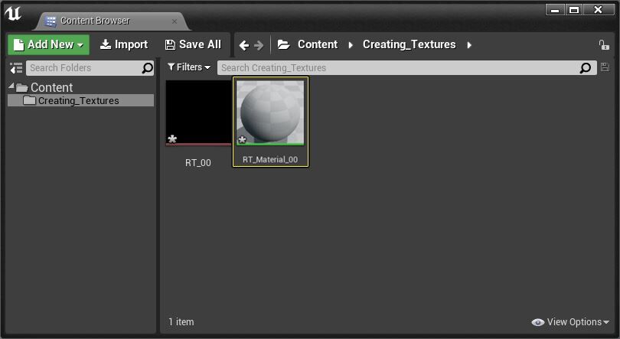The width and height of the screenshot is (620, 339).
Task: Click the RT_Material_00 asset name label
Action: click(x=270, y=160)
